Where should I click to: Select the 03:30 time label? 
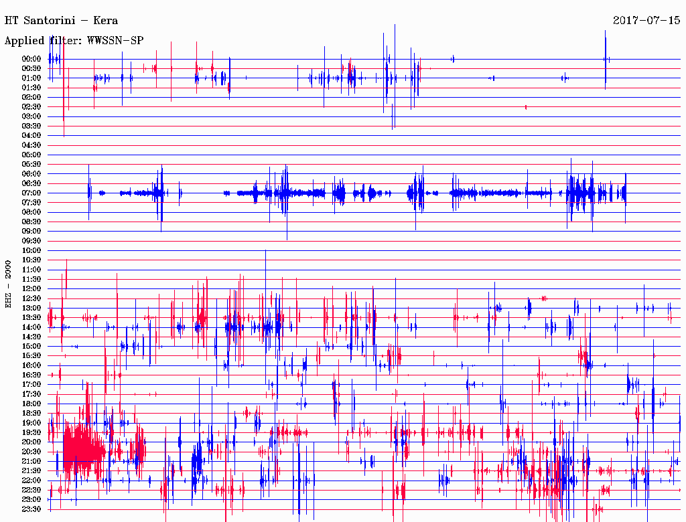click(31, 126)
